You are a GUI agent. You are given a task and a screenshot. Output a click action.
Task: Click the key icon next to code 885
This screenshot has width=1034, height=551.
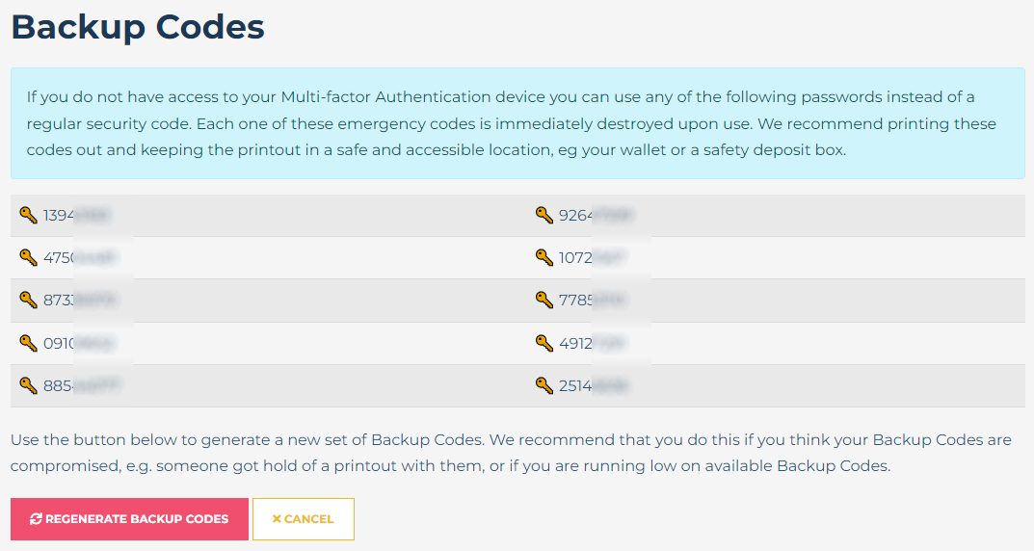(x=29, y=385)
